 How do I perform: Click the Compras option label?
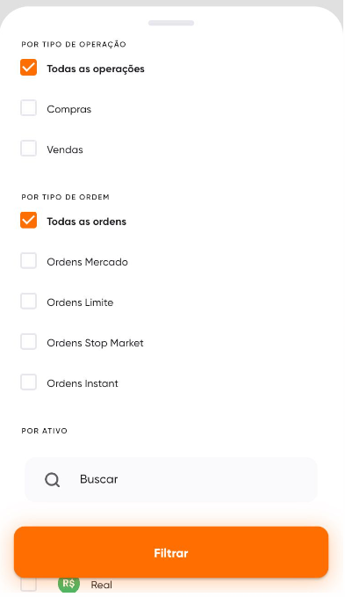[x=69, y=109]
